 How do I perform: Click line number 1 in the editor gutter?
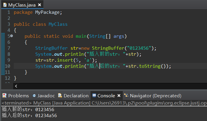(x=9, y=12)
